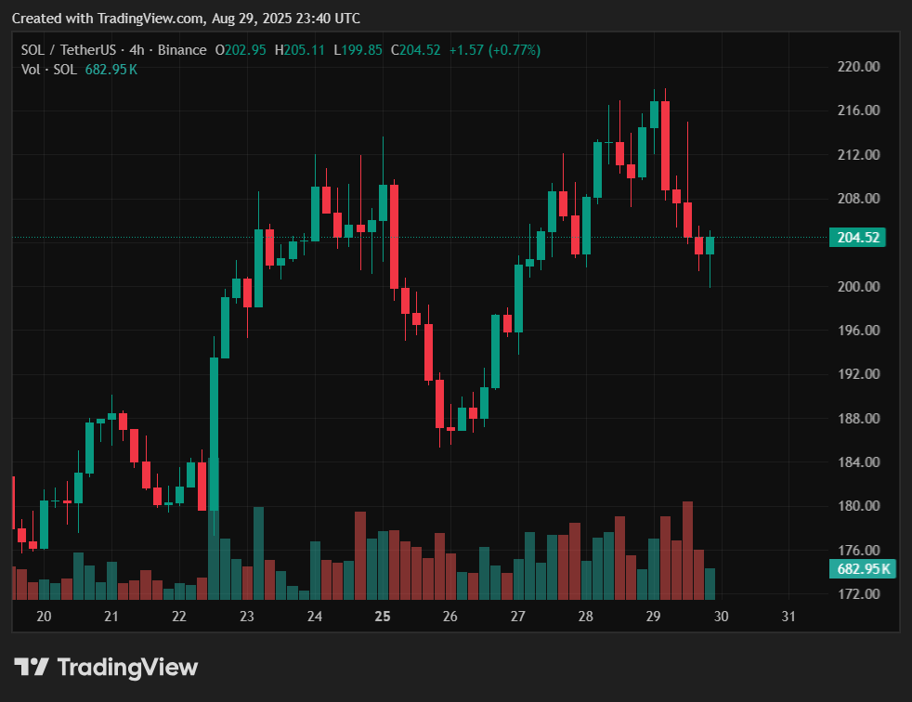912x702 pixels.
Task: Click the 'Created with TradingView.com' header text
Action: pyautogui.click(x=186, y=19)
